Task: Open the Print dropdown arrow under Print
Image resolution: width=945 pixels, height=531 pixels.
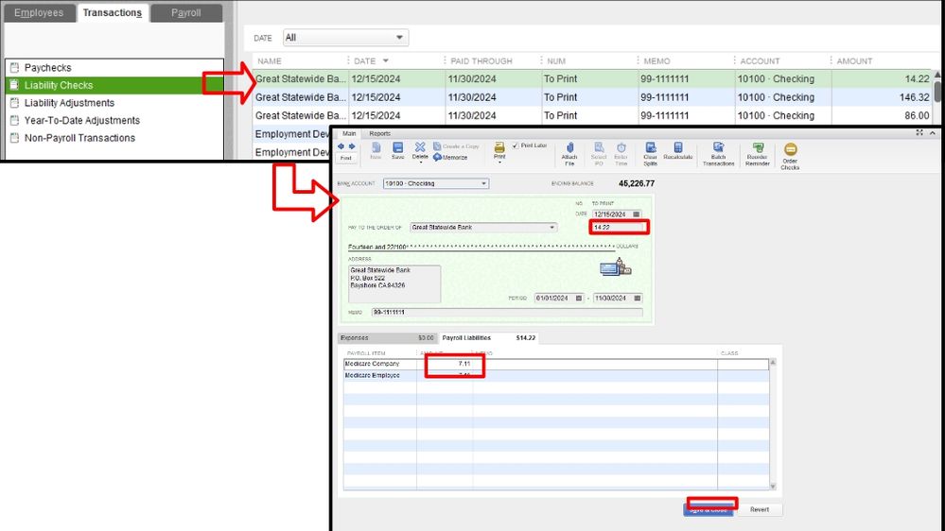Action: click(x=499, y=163)
